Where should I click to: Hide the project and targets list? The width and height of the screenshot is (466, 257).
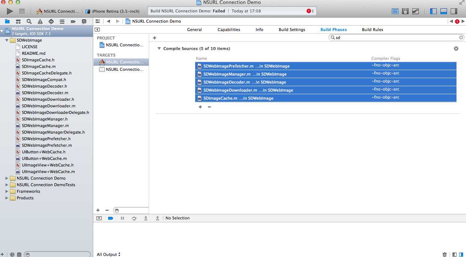[97, 30]
